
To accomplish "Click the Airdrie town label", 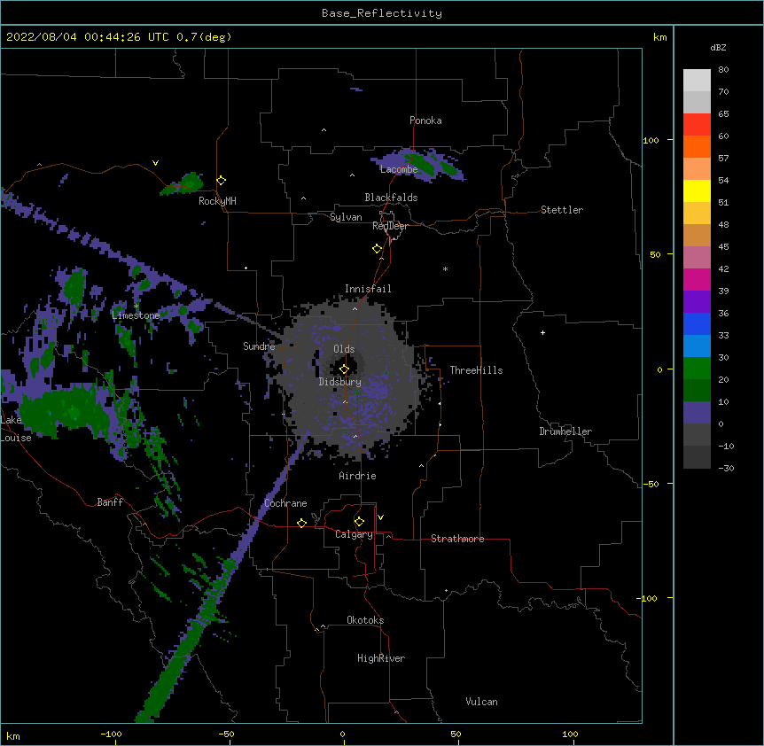I will point(358,476).
